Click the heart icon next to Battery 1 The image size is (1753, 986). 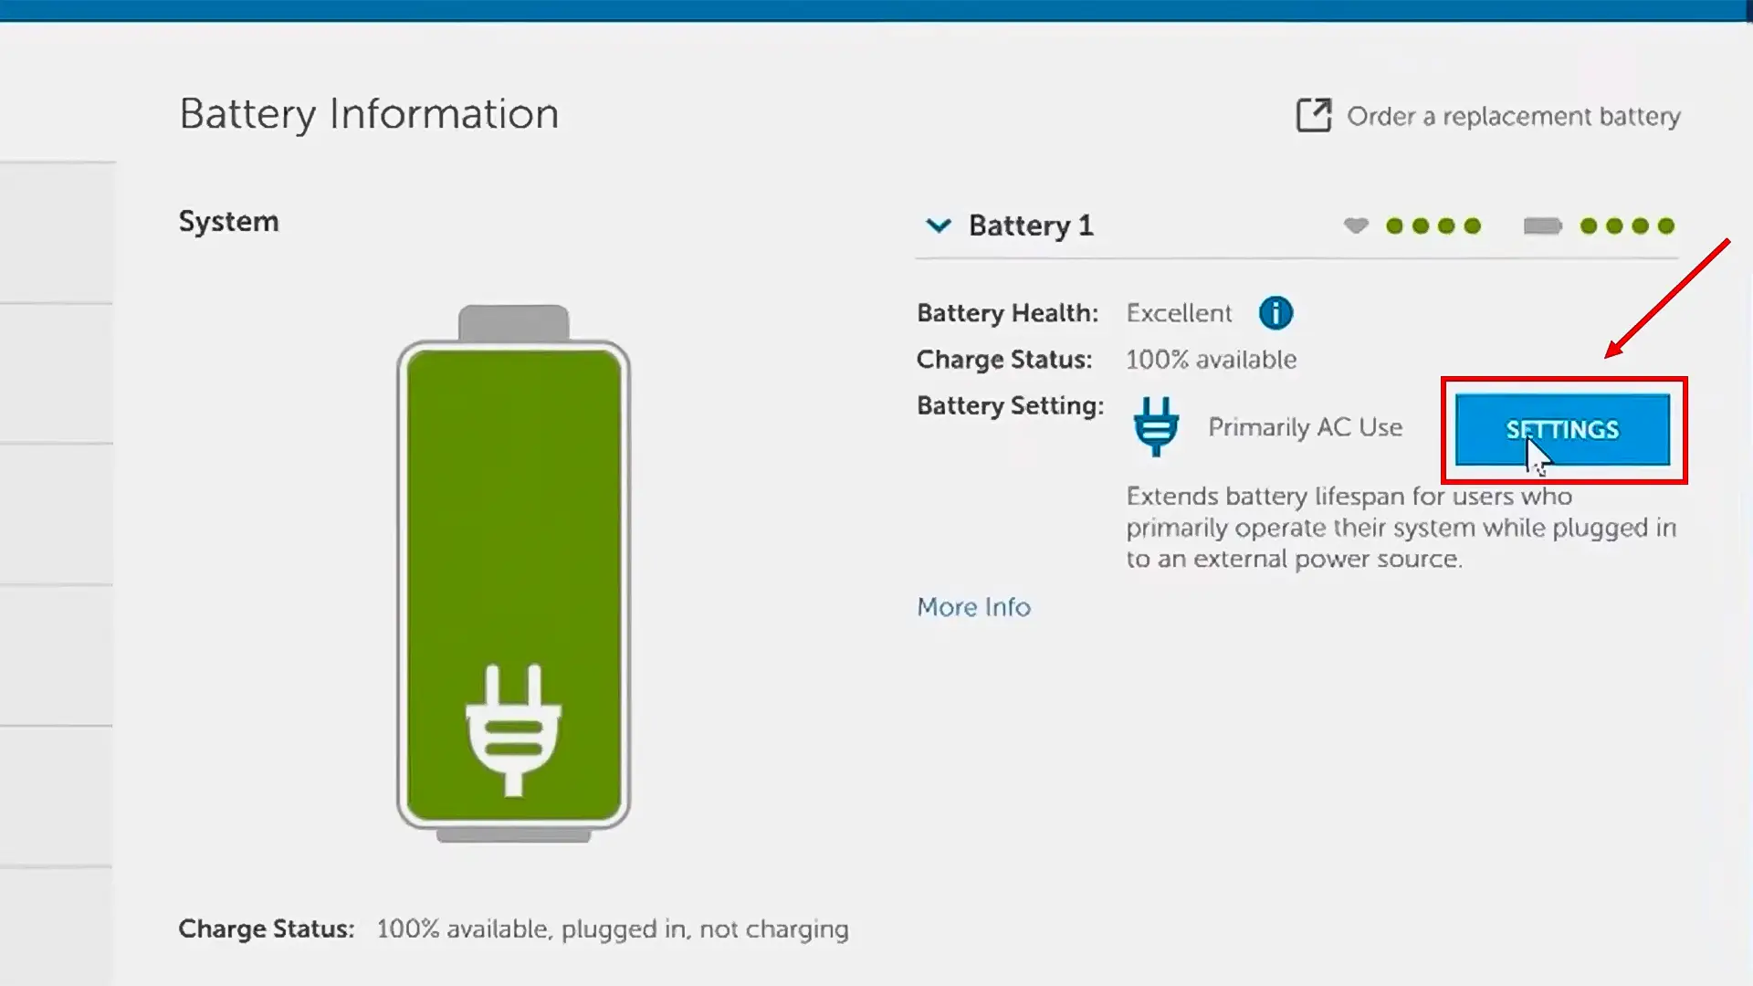(1356, 226)
